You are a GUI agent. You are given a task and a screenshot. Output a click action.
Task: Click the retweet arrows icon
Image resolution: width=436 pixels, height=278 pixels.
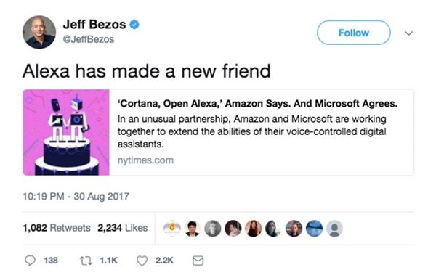(86, 261)
